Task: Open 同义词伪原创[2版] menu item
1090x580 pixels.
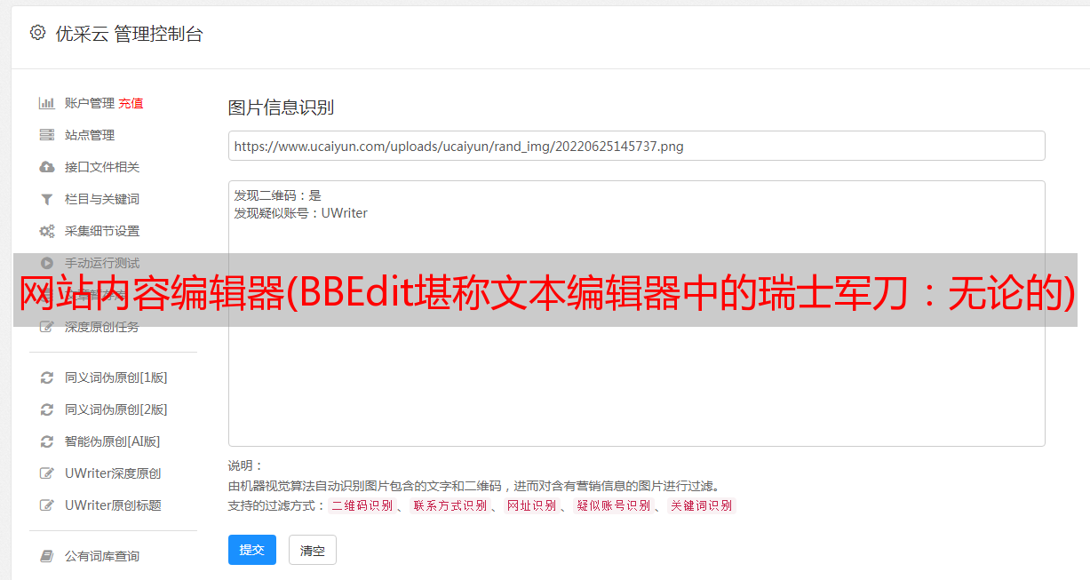Action: [115, 409]
